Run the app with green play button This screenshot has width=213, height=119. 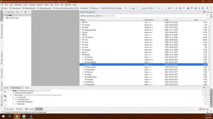[158, 8]
